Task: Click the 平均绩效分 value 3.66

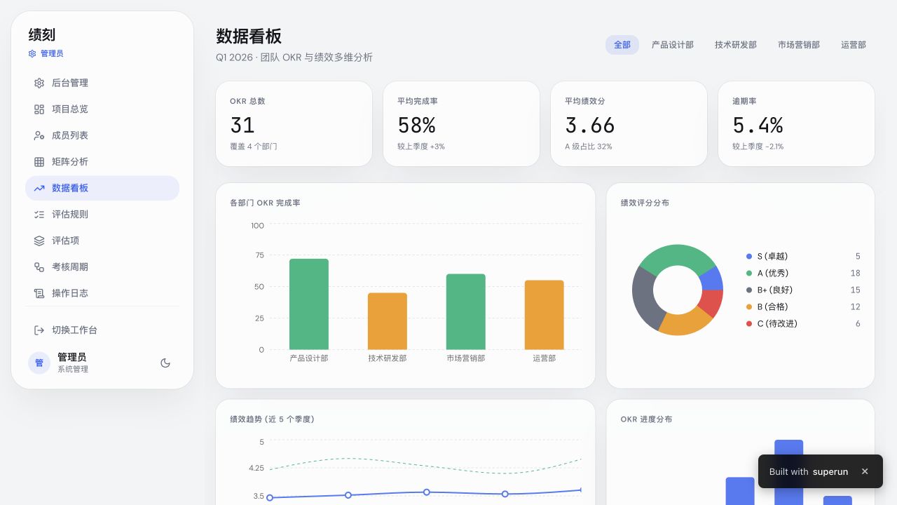Action: pyautogui.click(x=590, y=126)
